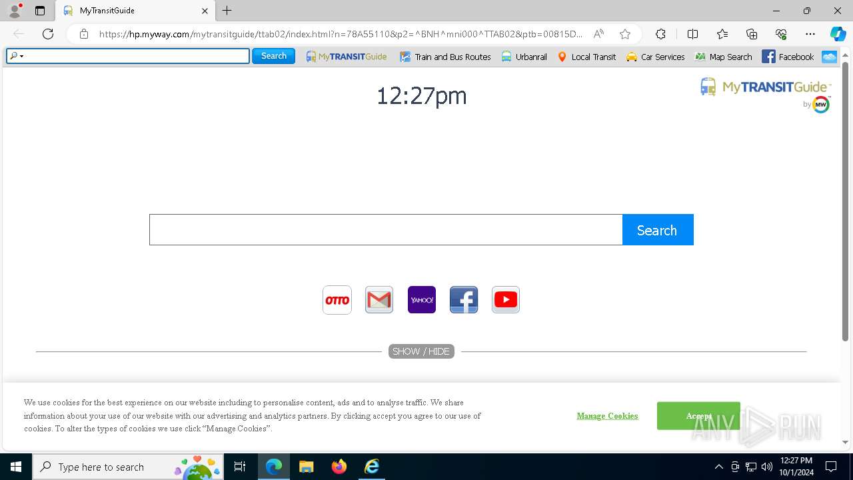
Task: Open the volume control
Action: (767, 467)
